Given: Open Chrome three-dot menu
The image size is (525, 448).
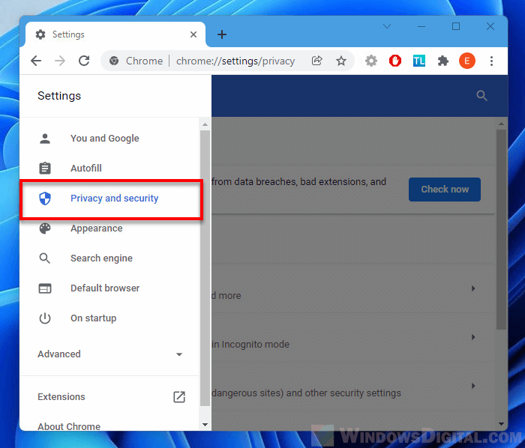Looking at the screenshot, I should [491, 61].
